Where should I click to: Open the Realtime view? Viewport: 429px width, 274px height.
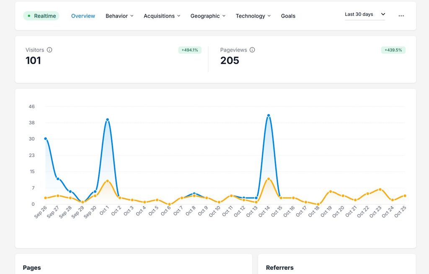(x=41, y=16)
